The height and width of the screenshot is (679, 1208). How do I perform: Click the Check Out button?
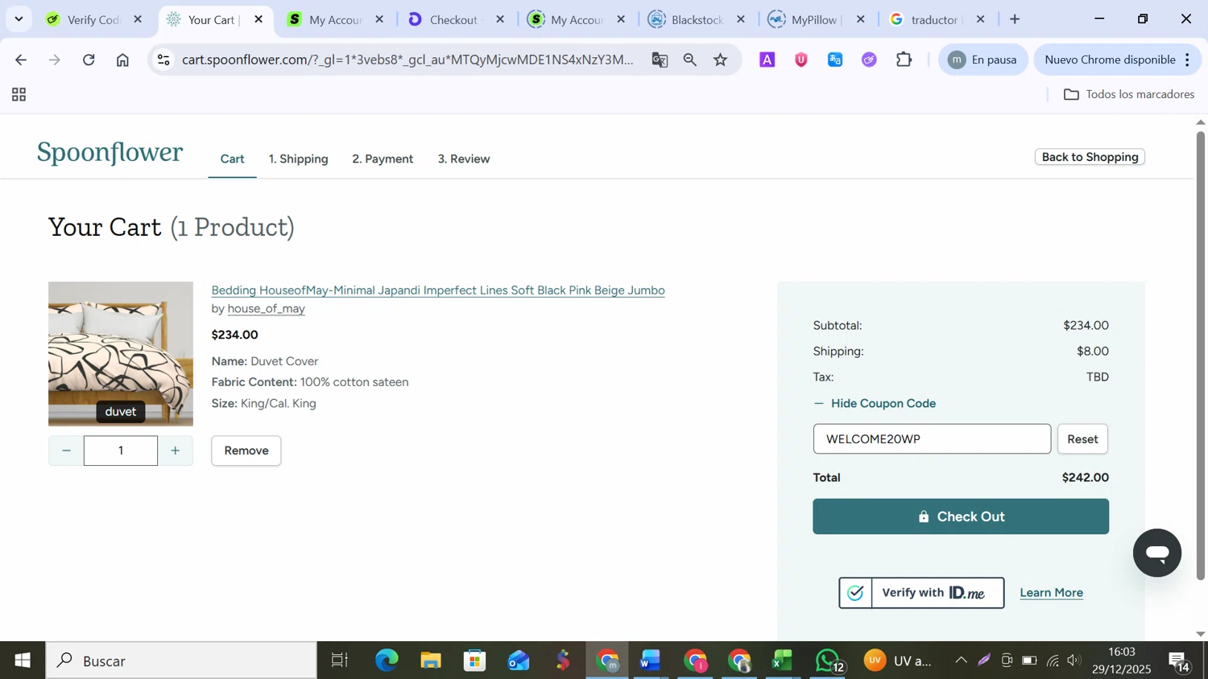961,516
